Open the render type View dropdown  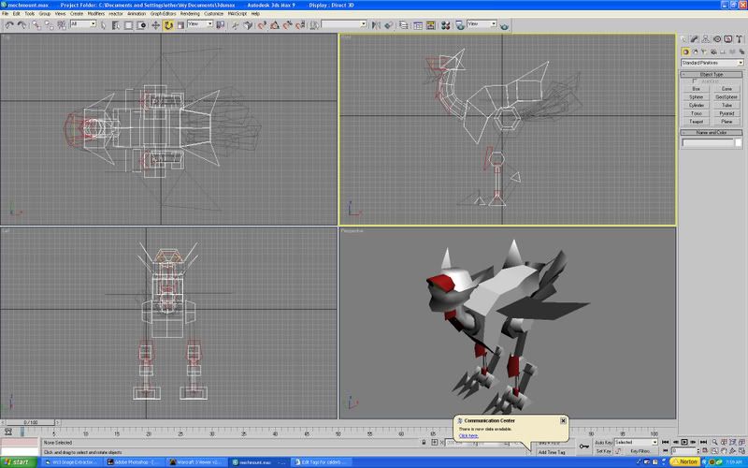482,24
